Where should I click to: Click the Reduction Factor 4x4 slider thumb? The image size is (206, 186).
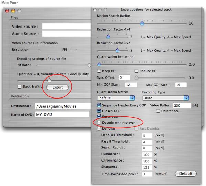[108, 37]
